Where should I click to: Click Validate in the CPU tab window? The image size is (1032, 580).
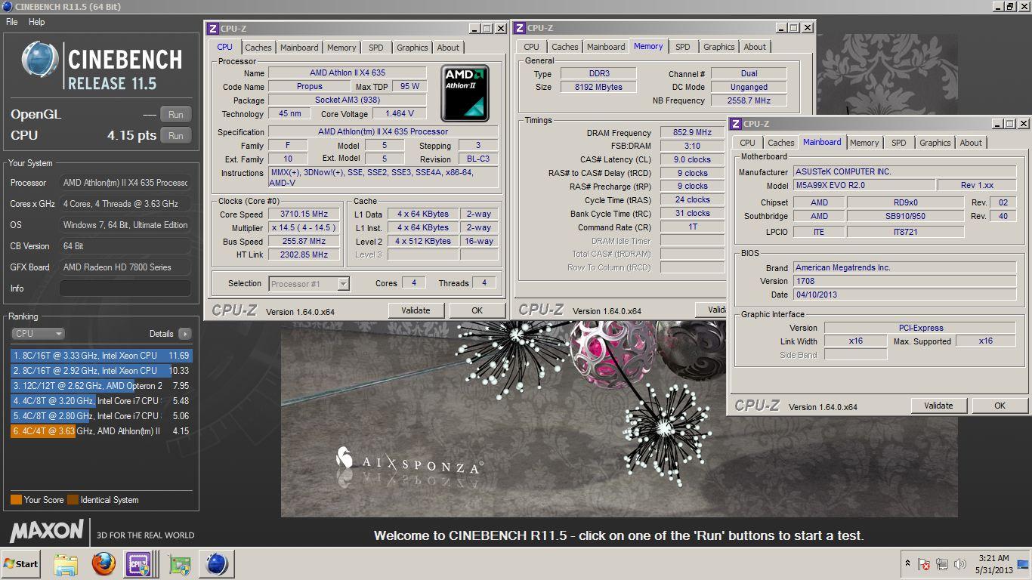pyautogui.click(x=416, y=310)
